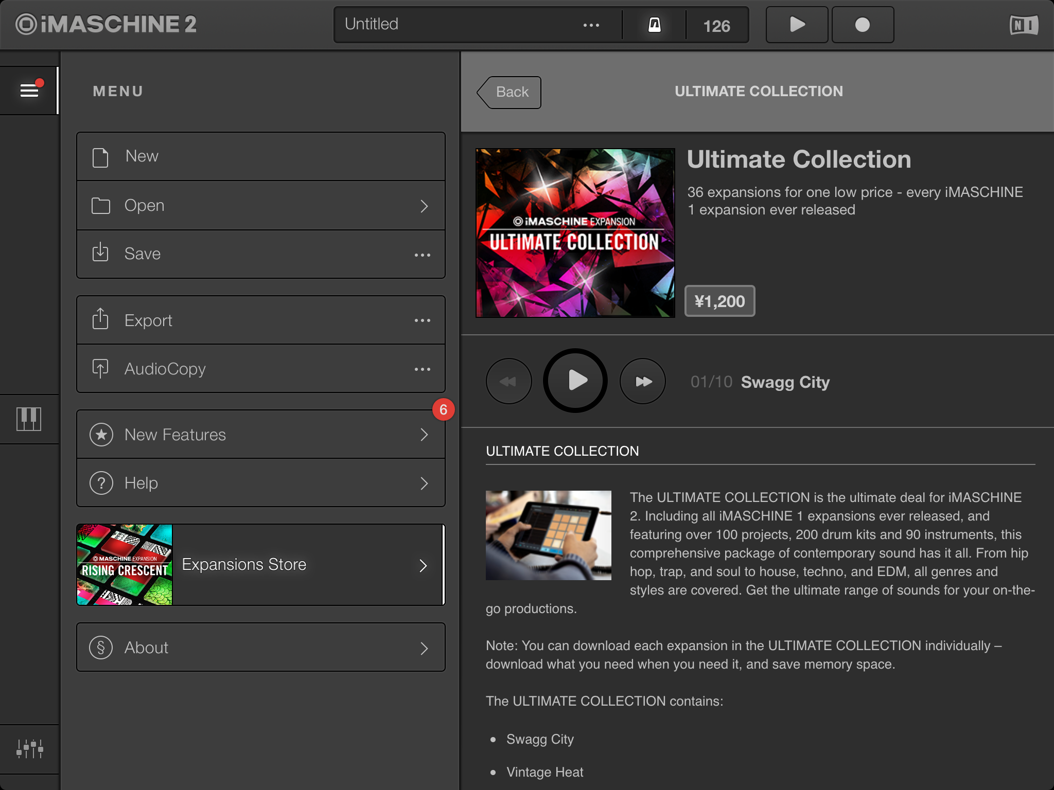Click Vintage Heat in the contents list

(545, 772)
